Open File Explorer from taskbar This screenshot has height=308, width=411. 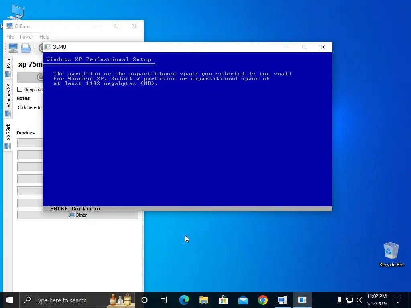point(203,300)
